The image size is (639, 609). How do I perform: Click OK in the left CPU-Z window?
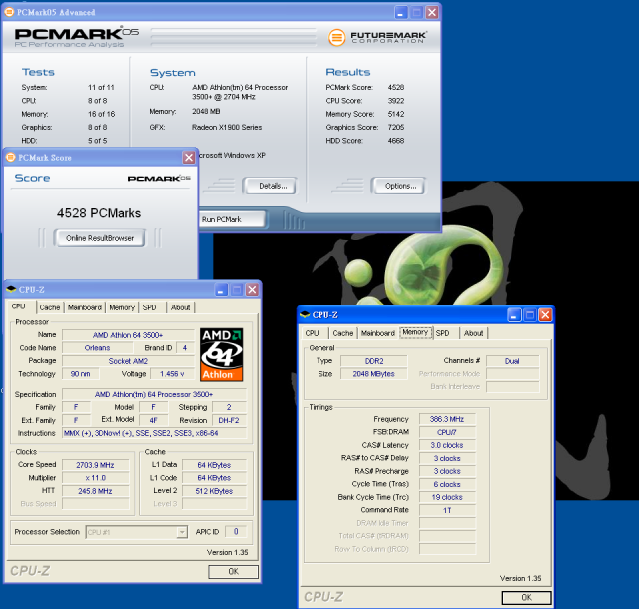(x=233, y=571)
